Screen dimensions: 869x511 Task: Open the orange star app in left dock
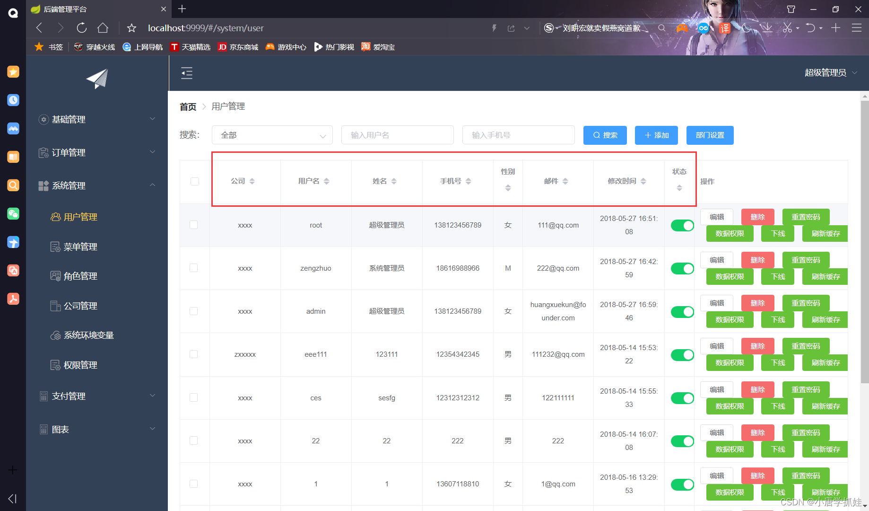pyautogui.click(x=13, y=71)
